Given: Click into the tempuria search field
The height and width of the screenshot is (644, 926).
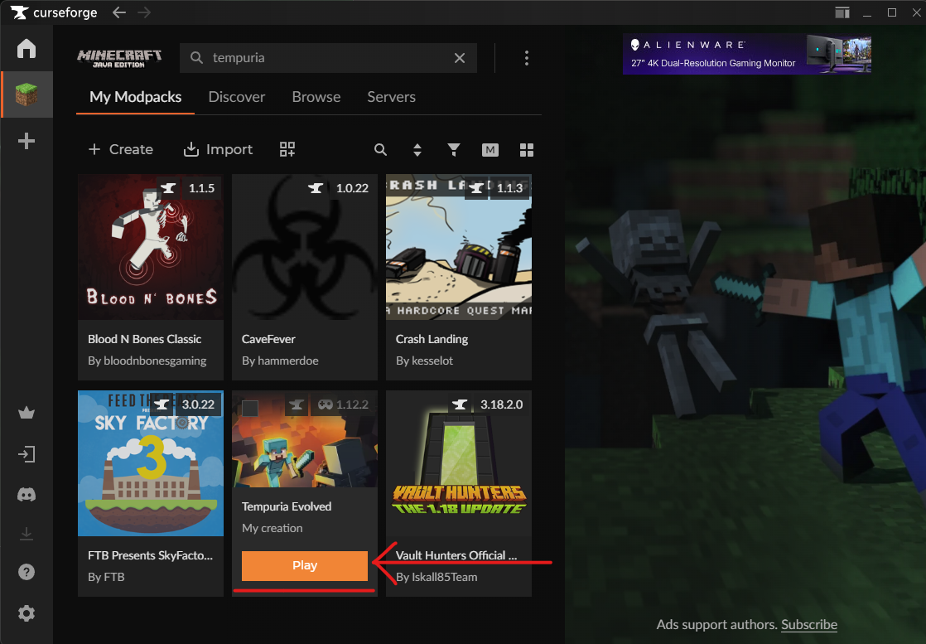Looking at the screenshot, I should click(x=328, y=58).
